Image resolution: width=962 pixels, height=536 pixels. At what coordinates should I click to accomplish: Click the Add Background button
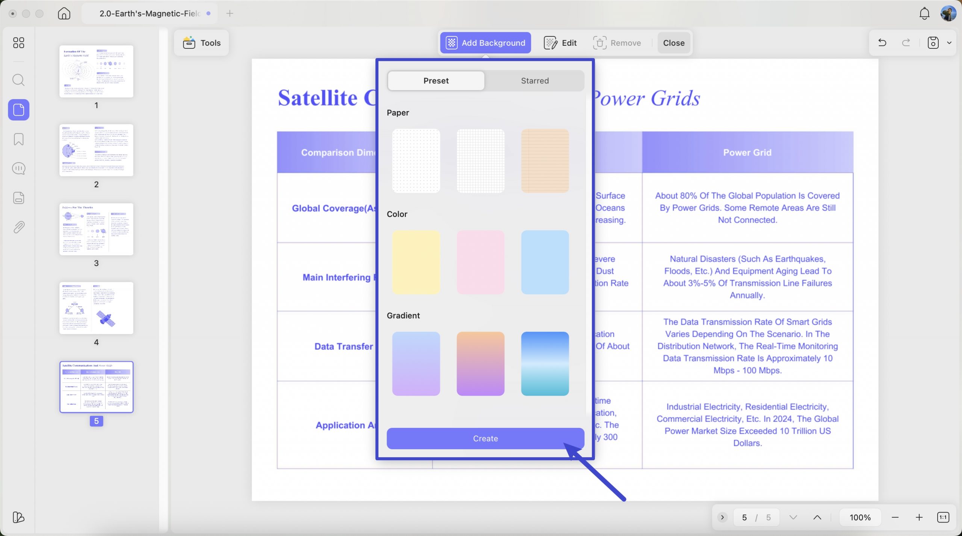486,43
